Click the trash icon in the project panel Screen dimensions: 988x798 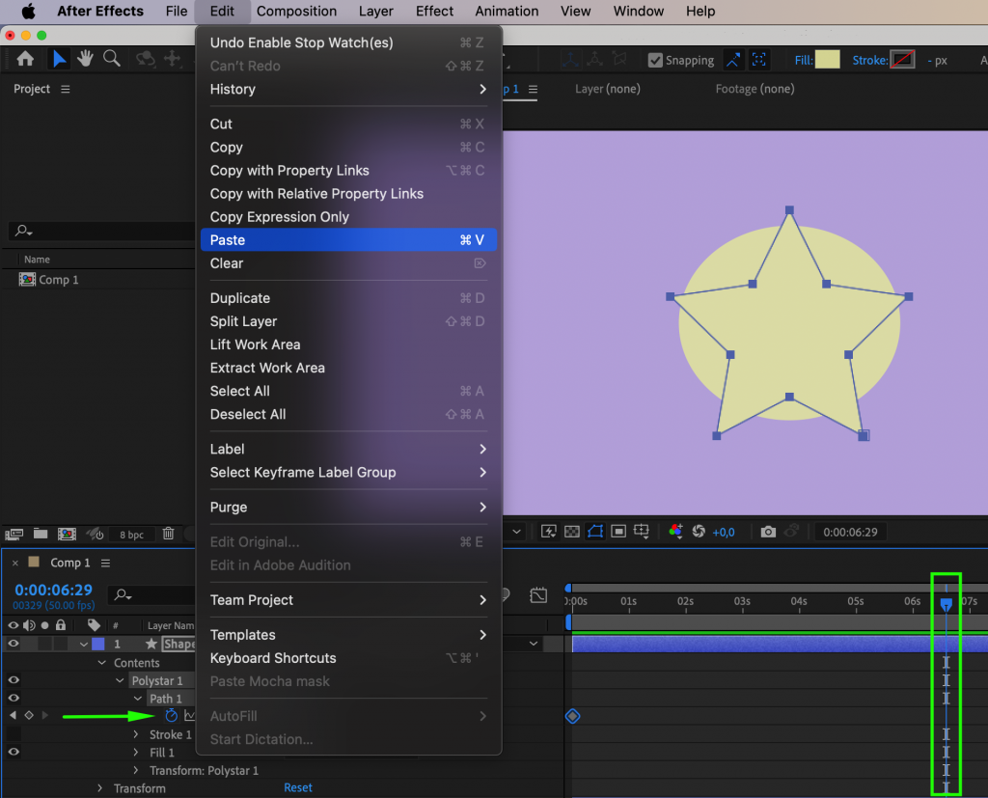[169, 535]
